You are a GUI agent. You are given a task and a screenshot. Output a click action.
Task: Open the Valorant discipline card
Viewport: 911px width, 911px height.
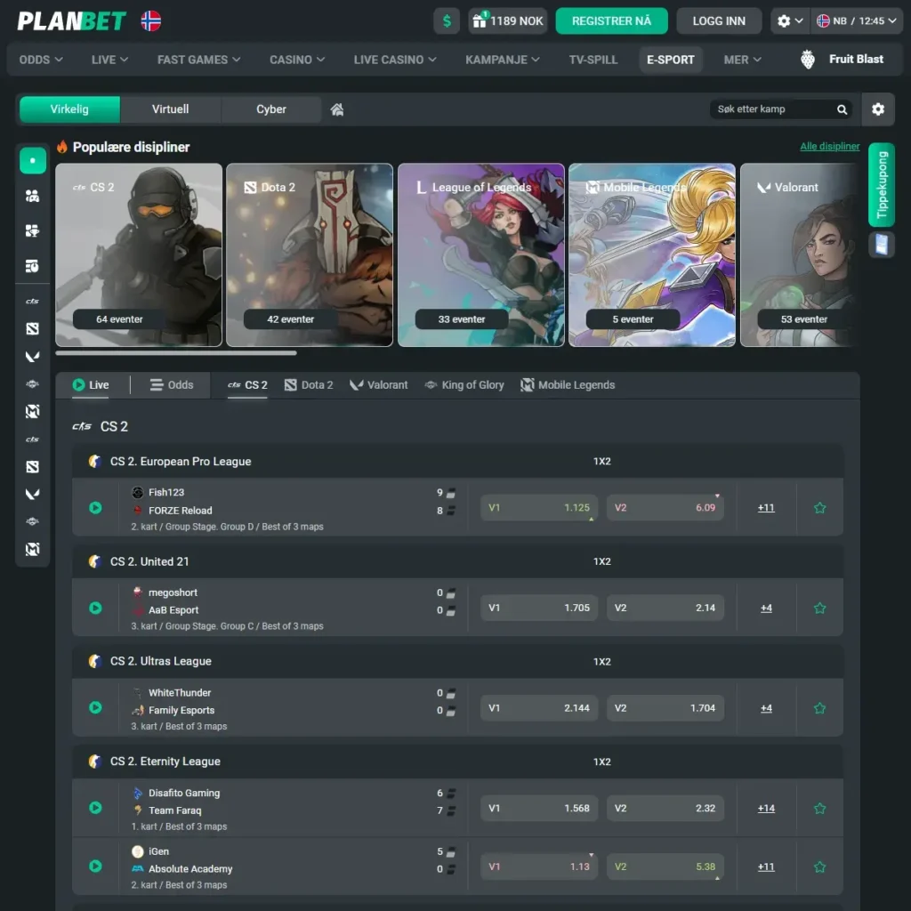[x=800, y=255]
